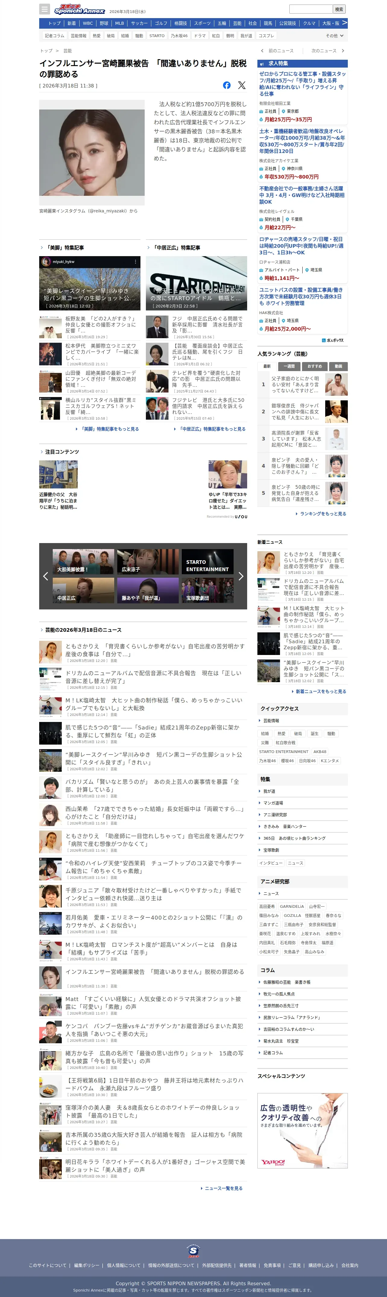Image resolution: width=387 pixels, height=1297 pixels.
Task: Switch ranking to the 最新 tab
Action: 267,366
